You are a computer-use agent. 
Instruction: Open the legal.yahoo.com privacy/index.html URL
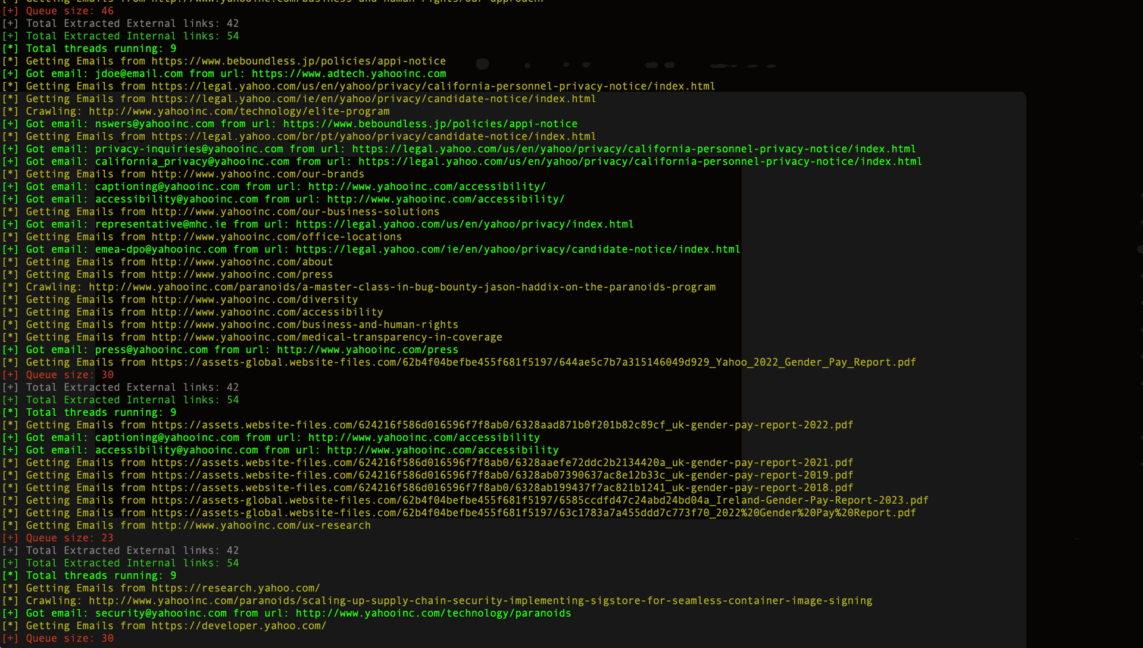(465, 225)
